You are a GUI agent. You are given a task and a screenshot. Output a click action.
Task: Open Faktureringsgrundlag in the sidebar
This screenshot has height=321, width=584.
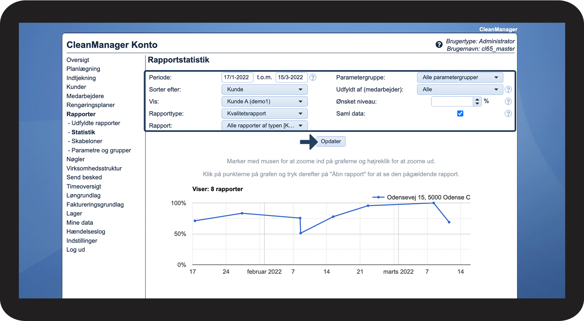[95, 205]
